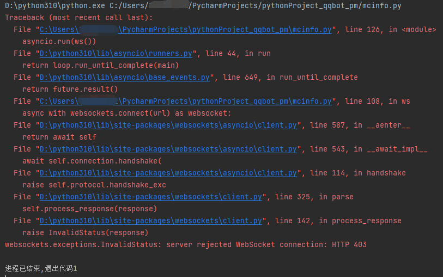Viewport: 443px width, 277px height.
Task: Click the process finished exit code message
Action: [x=41, y=268]
